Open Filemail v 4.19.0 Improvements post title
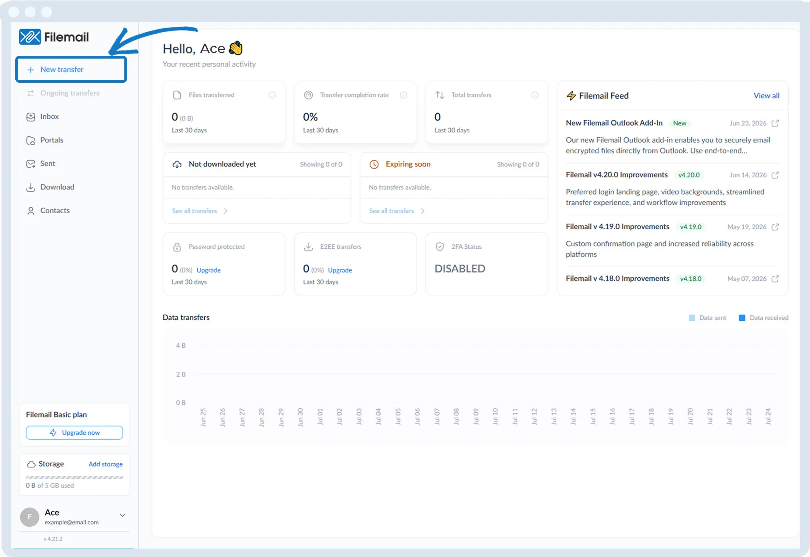 [x=618, y=227]
